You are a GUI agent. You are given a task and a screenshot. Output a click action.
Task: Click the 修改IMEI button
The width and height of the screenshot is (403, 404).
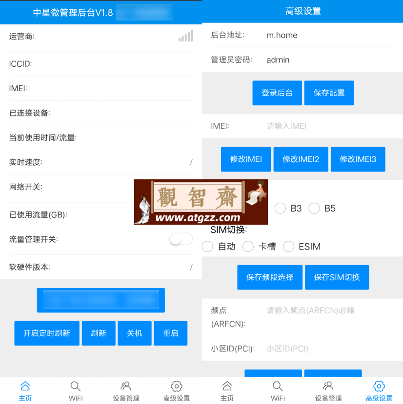pyautogui.click(x=246, y=159)
